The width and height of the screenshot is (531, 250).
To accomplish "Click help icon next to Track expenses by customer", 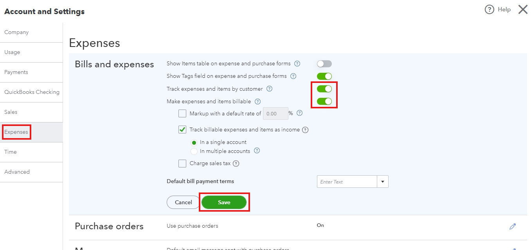I will [269, 89].
